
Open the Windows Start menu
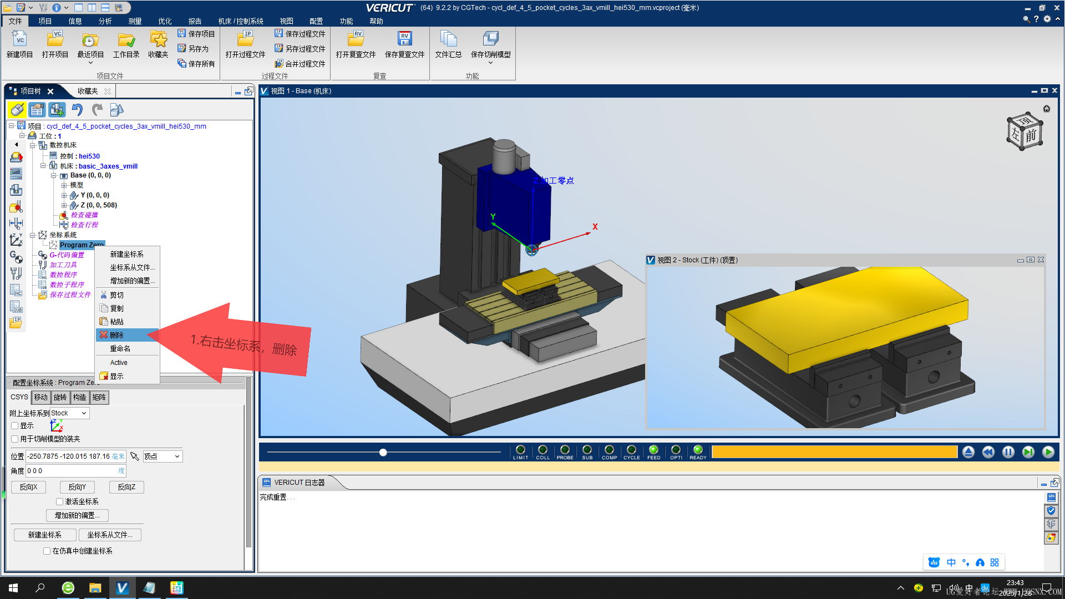coord(13,588)
